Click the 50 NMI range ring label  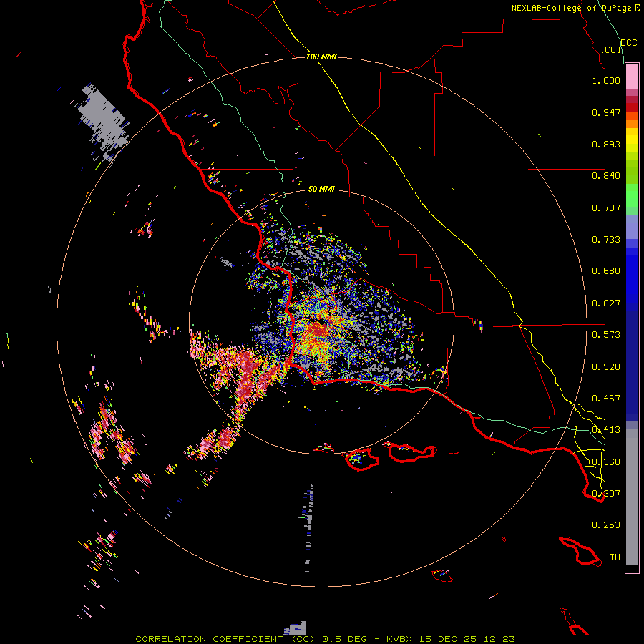[x=321, y=189]
